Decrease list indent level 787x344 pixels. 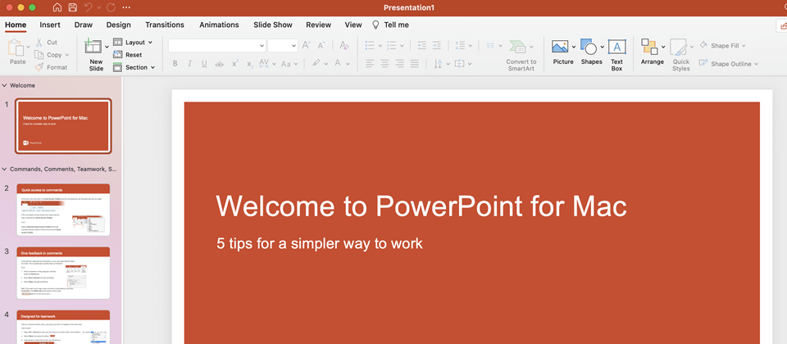click(421, 46)
